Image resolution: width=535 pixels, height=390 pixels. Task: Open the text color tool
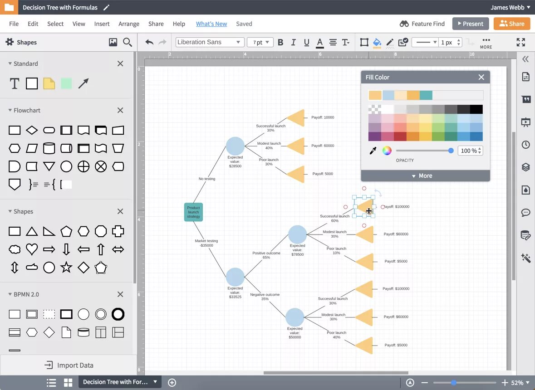320,43
